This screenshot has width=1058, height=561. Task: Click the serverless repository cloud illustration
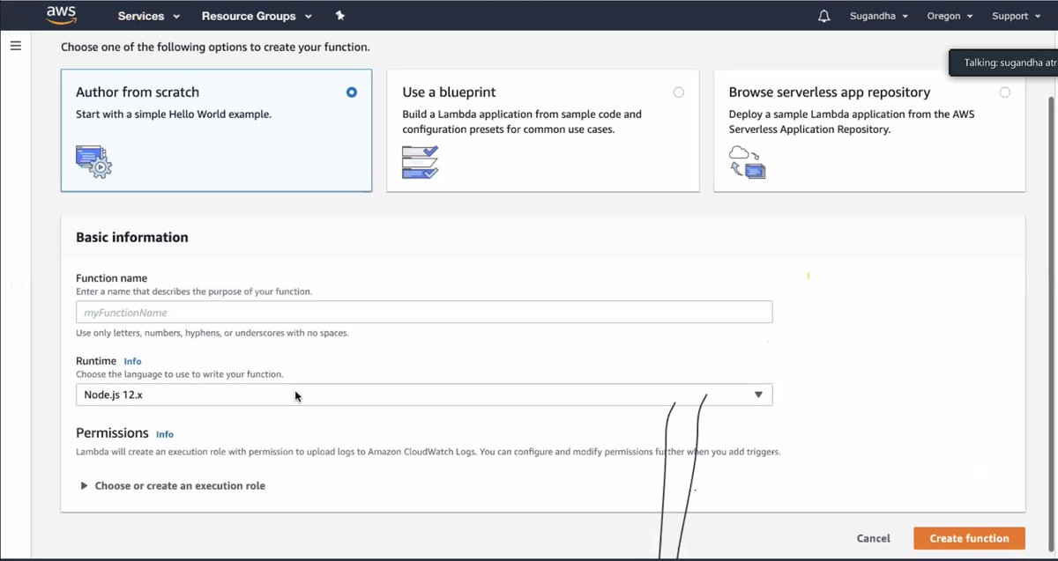pos(747,162)
